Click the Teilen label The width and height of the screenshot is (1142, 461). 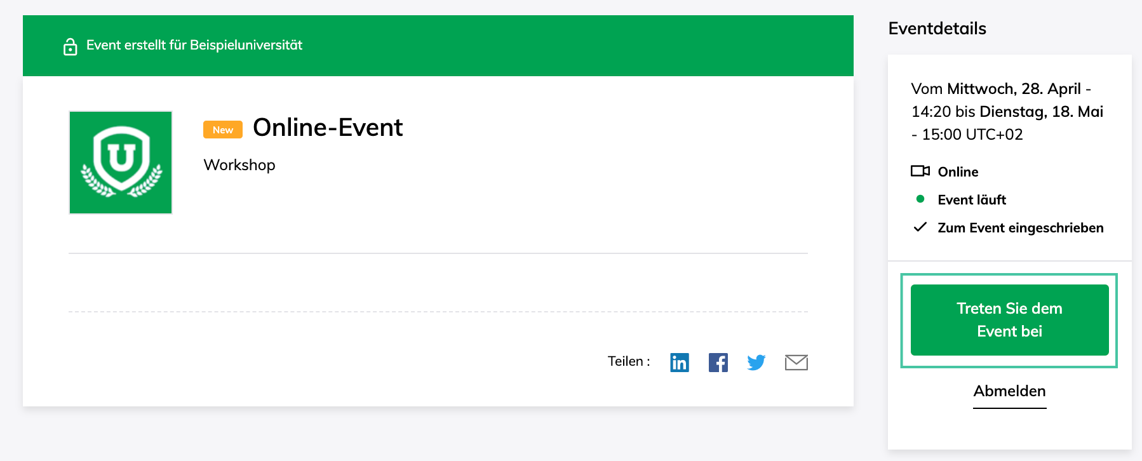pyautogui.click(x=628, y=361)
